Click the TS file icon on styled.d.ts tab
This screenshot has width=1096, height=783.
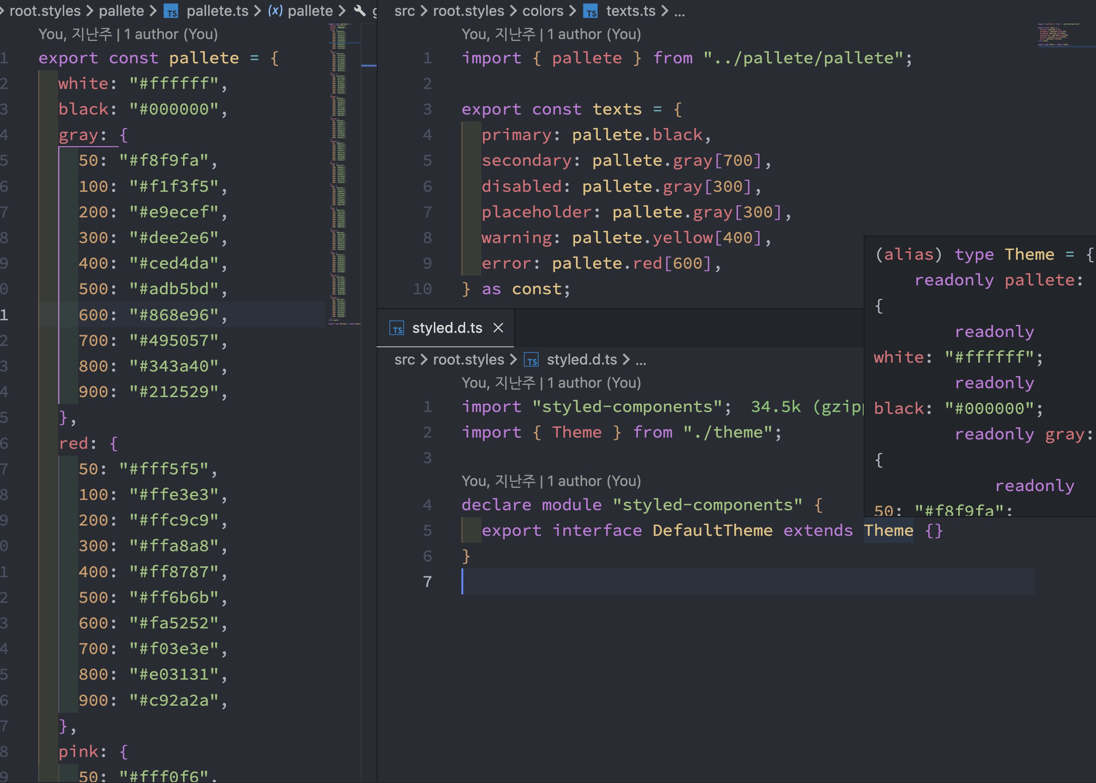[396, 329]
